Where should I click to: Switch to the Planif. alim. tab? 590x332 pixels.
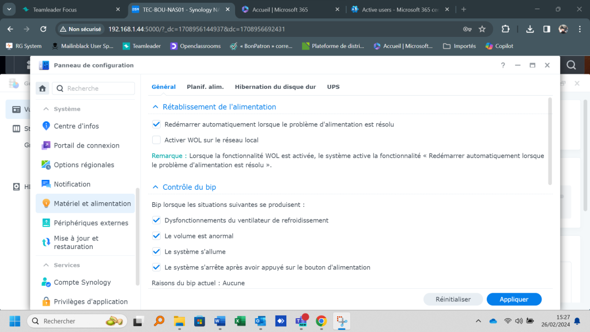coord(205,87)
